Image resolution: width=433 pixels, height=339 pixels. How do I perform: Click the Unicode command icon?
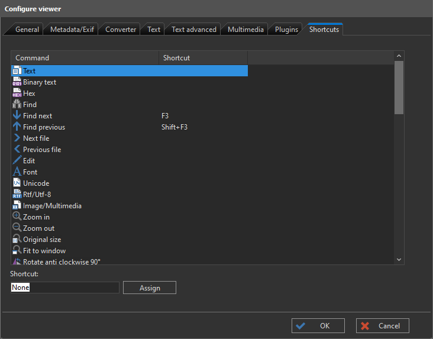[x=17, y=183]
